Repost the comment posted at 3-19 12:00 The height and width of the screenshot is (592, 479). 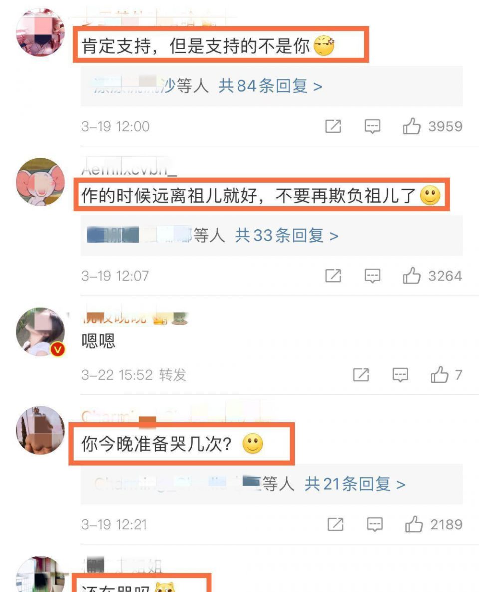333,126
